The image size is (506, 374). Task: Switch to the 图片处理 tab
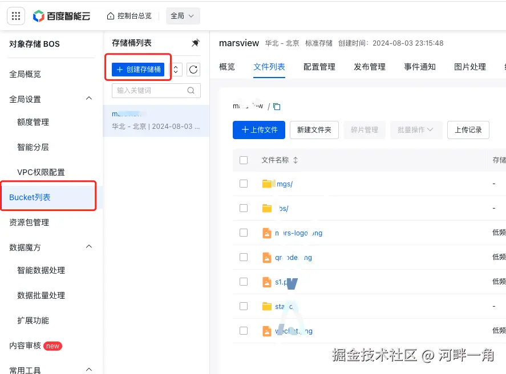click(470, 67)
